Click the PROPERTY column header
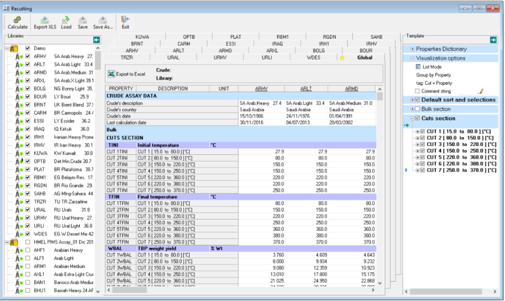 (121, 89)
